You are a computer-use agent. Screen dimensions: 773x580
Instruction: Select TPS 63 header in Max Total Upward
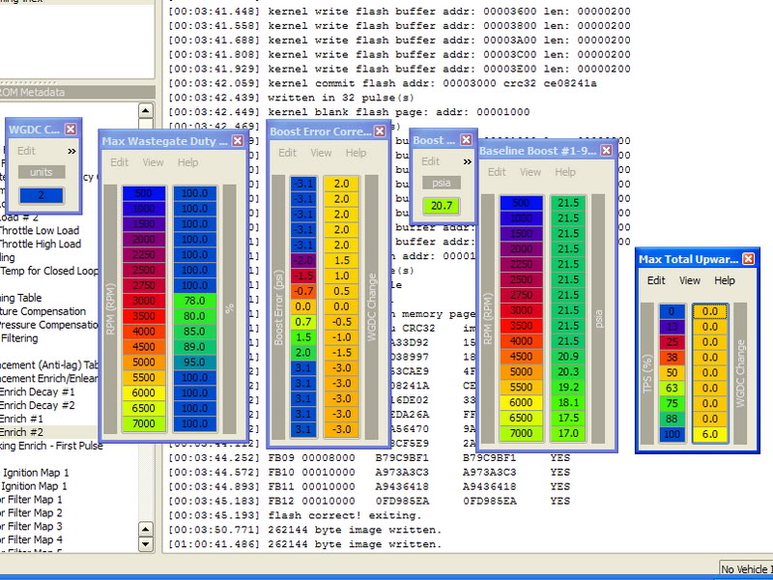(x=672, y=388)
